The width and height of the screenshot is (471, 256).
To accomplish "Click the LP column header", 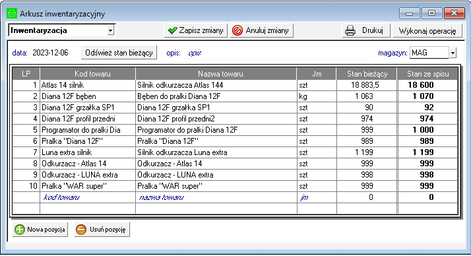I will [x=26, y=74].
